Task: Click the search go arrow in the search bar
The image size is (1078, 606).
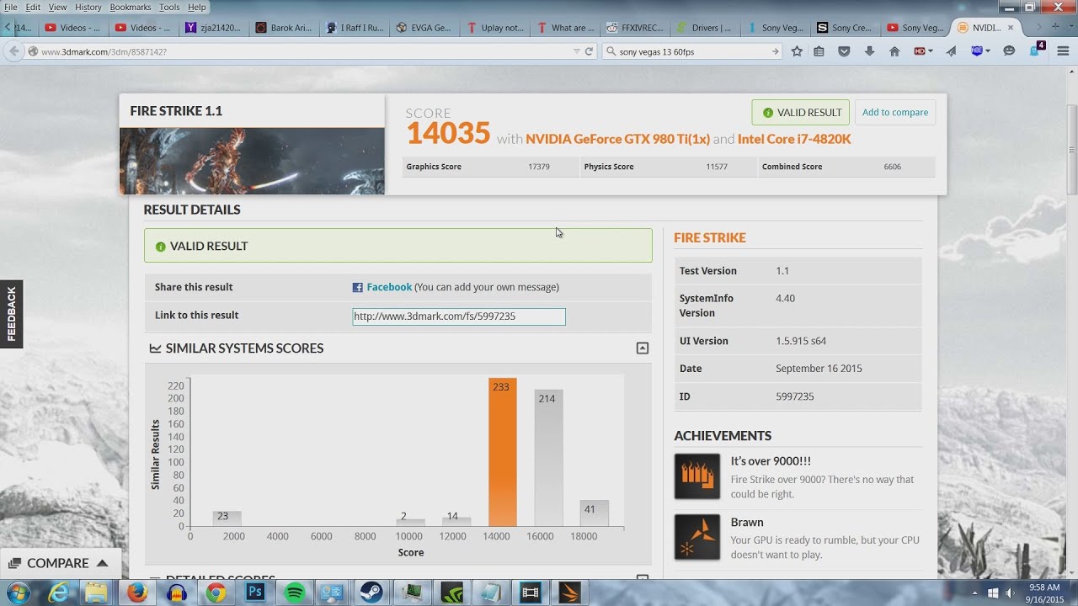Action: (x=776, y=51)
